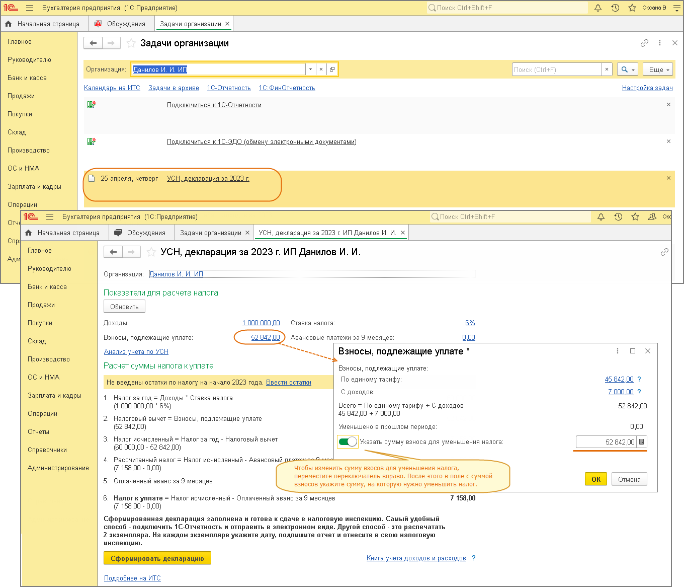This screenshot has width=684, height=588.
Task: Open Календарь на ИТС link
Action: [112, 88]
